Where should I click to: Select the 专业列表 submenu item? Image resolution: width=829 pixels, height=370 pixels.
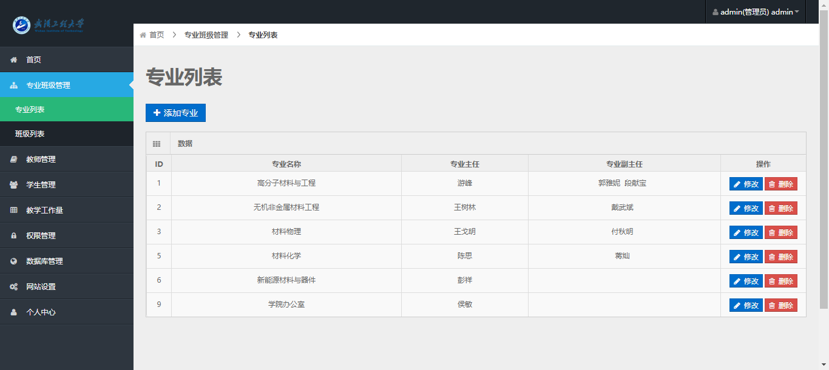tap(30, 110)
